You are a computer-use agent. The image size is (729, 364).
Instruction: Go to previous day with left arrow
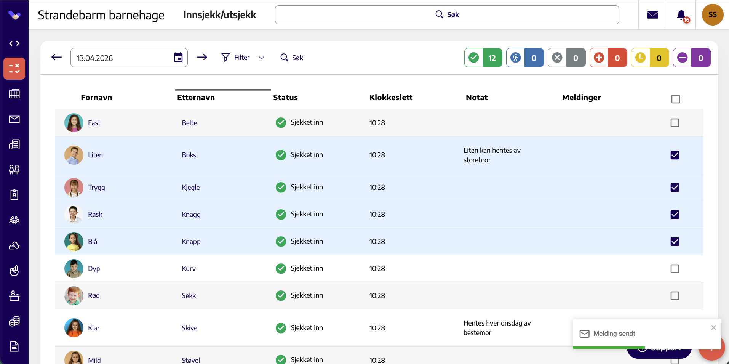[56, 58]
